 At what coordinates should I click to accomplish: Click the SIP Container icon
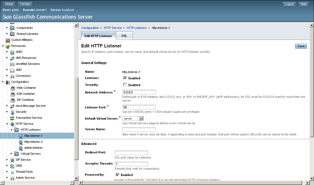tap(13, 100)
